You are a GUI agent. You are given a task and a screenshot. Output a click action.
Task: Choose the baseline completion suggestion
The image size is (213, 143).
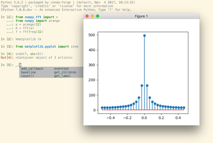(x=28, y=72)
